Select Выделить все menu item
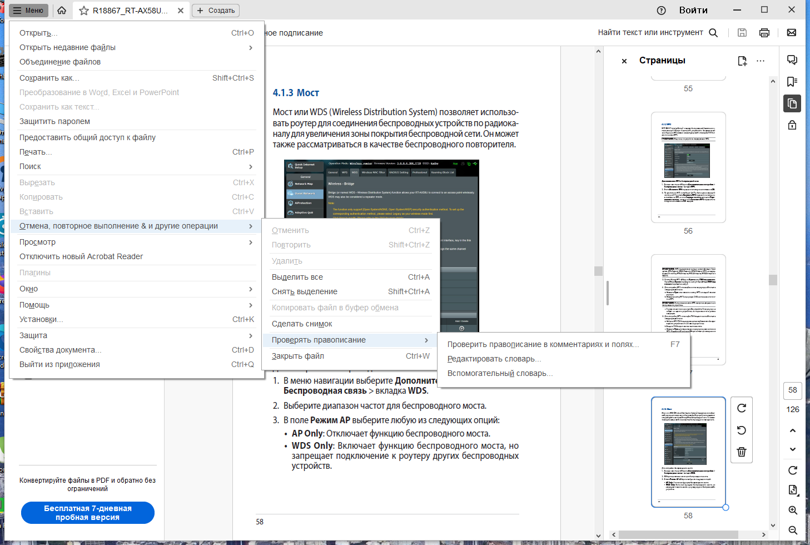This screenshot has height=545, width=810. coord(351,277)
